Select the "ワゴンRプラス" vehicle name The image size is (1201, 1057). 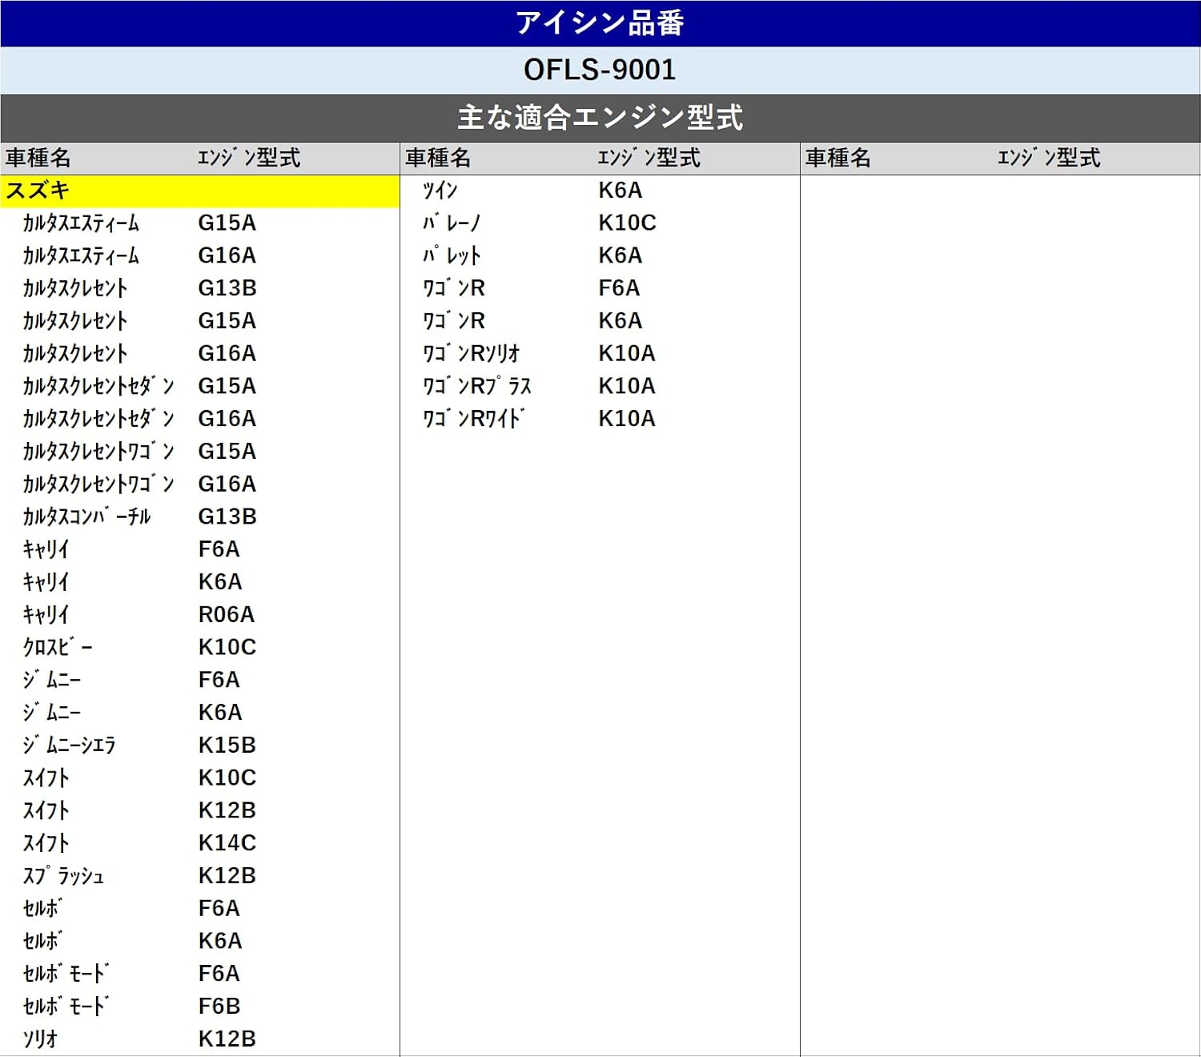pyautogui.click(x=477, y=386)
